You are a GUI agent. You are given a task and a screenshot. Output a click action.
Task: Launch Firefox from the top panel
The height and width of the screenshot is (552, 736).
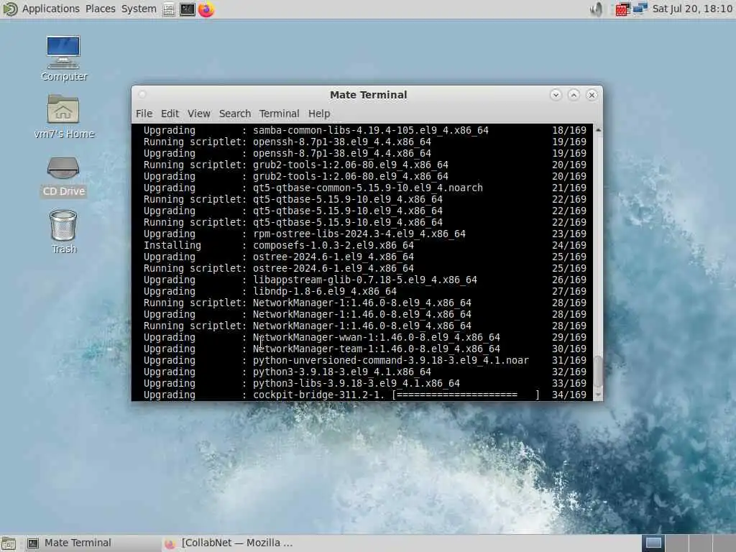click(206, 9)
